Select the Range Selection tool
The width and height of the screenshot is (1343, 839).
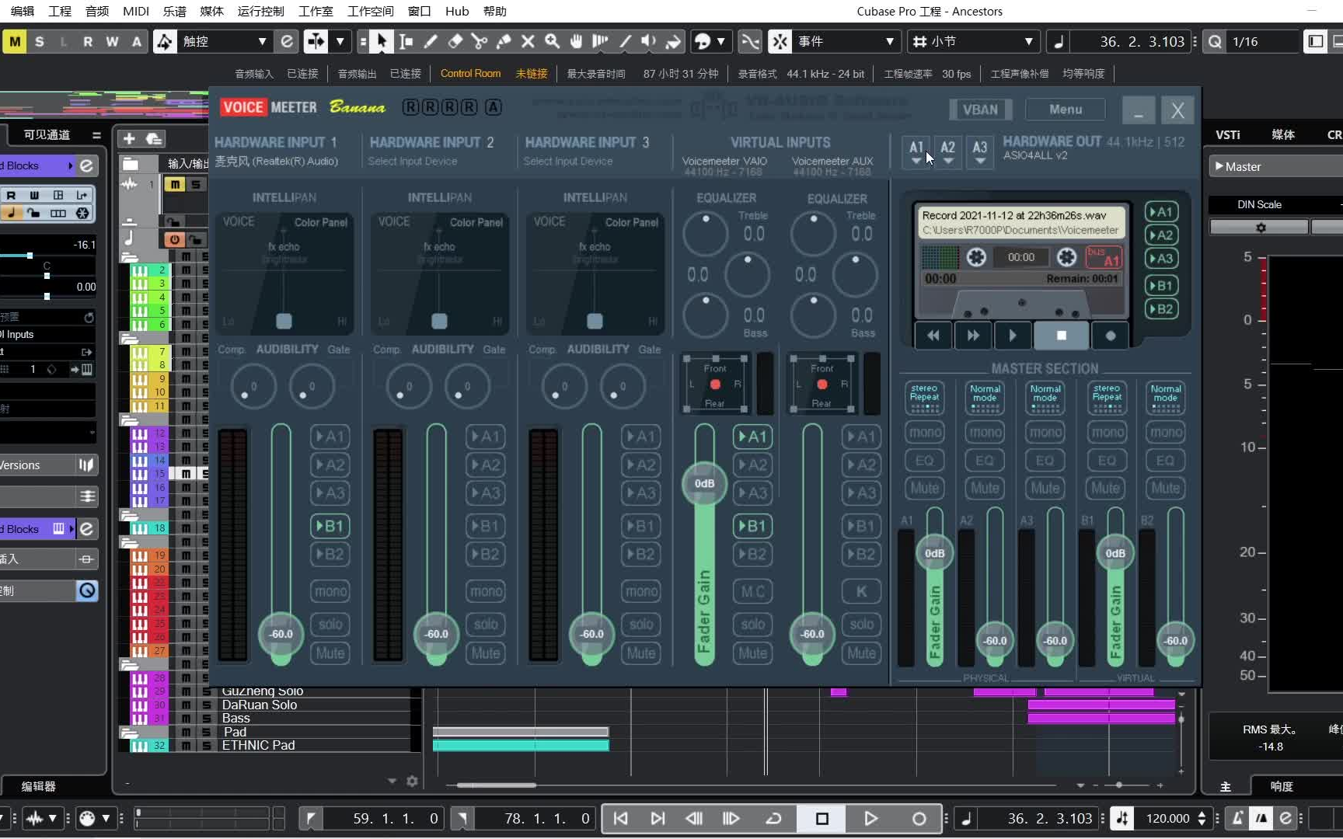406,41
